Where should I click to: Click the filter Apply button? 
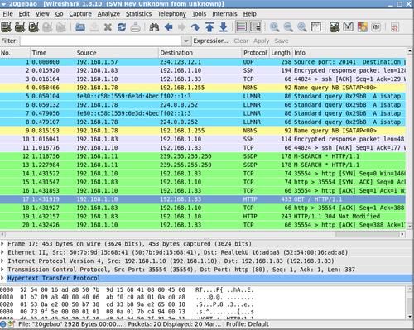coord(261,41)
